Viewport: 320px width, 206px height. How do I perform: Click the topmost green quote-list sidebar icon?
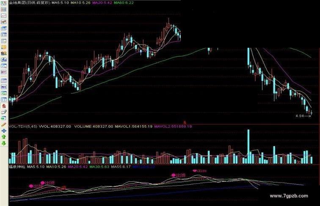click(x=4, y=3)
